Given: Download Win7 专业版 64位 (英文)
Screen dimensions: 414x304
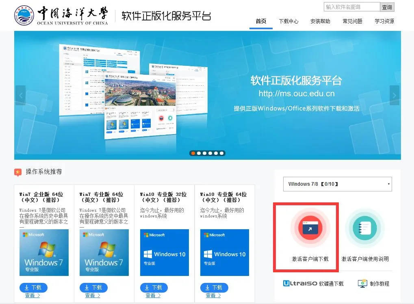Looking at the screenshot, I should point(93,287).
